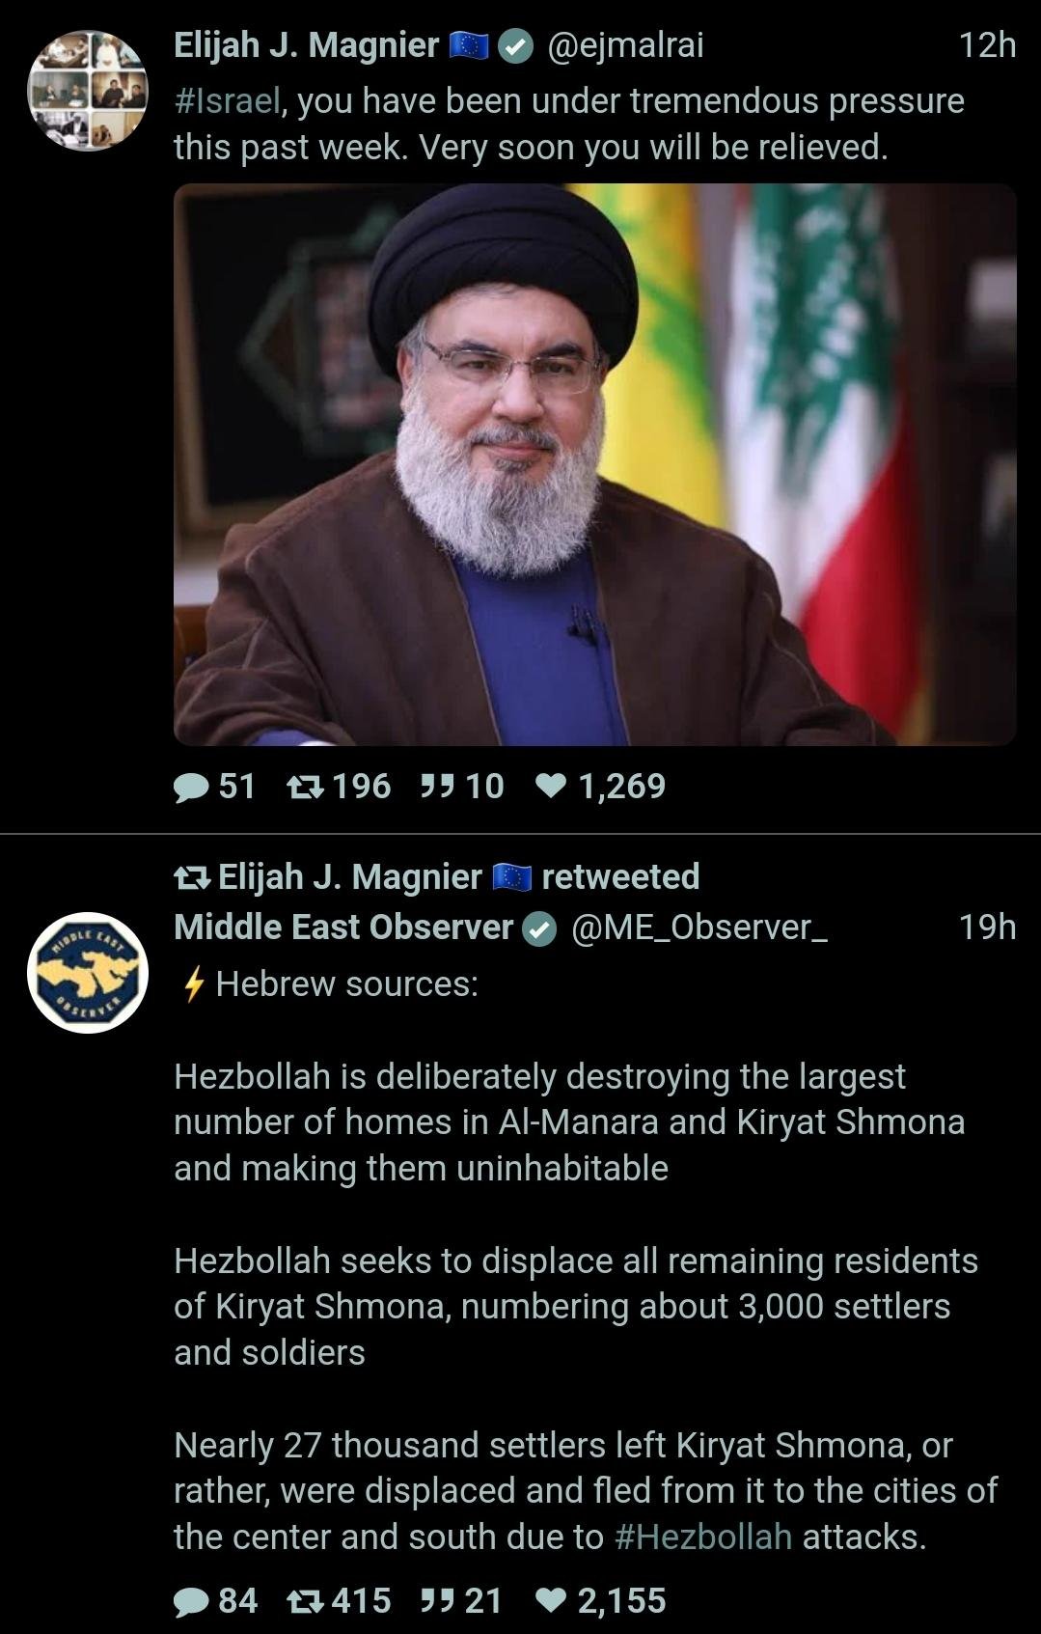Click the Middle East Observer display name
The width and height of the screenshot is (1041, 1634).
(342, 928)
